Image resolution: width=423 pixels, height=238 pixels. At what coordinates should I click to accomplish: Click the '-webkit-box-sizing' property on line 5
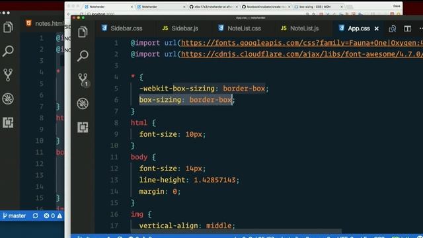(x=177, y=89)
